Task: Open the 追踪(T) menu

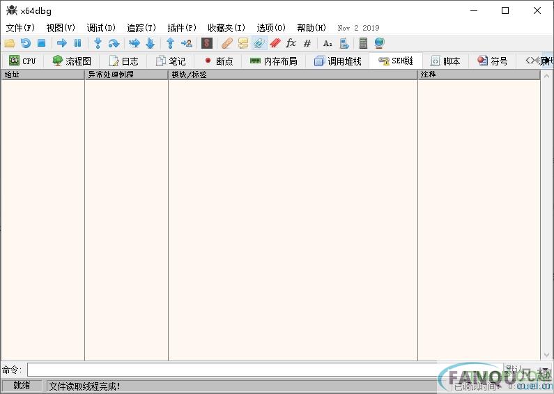Action: click(141, 28)
